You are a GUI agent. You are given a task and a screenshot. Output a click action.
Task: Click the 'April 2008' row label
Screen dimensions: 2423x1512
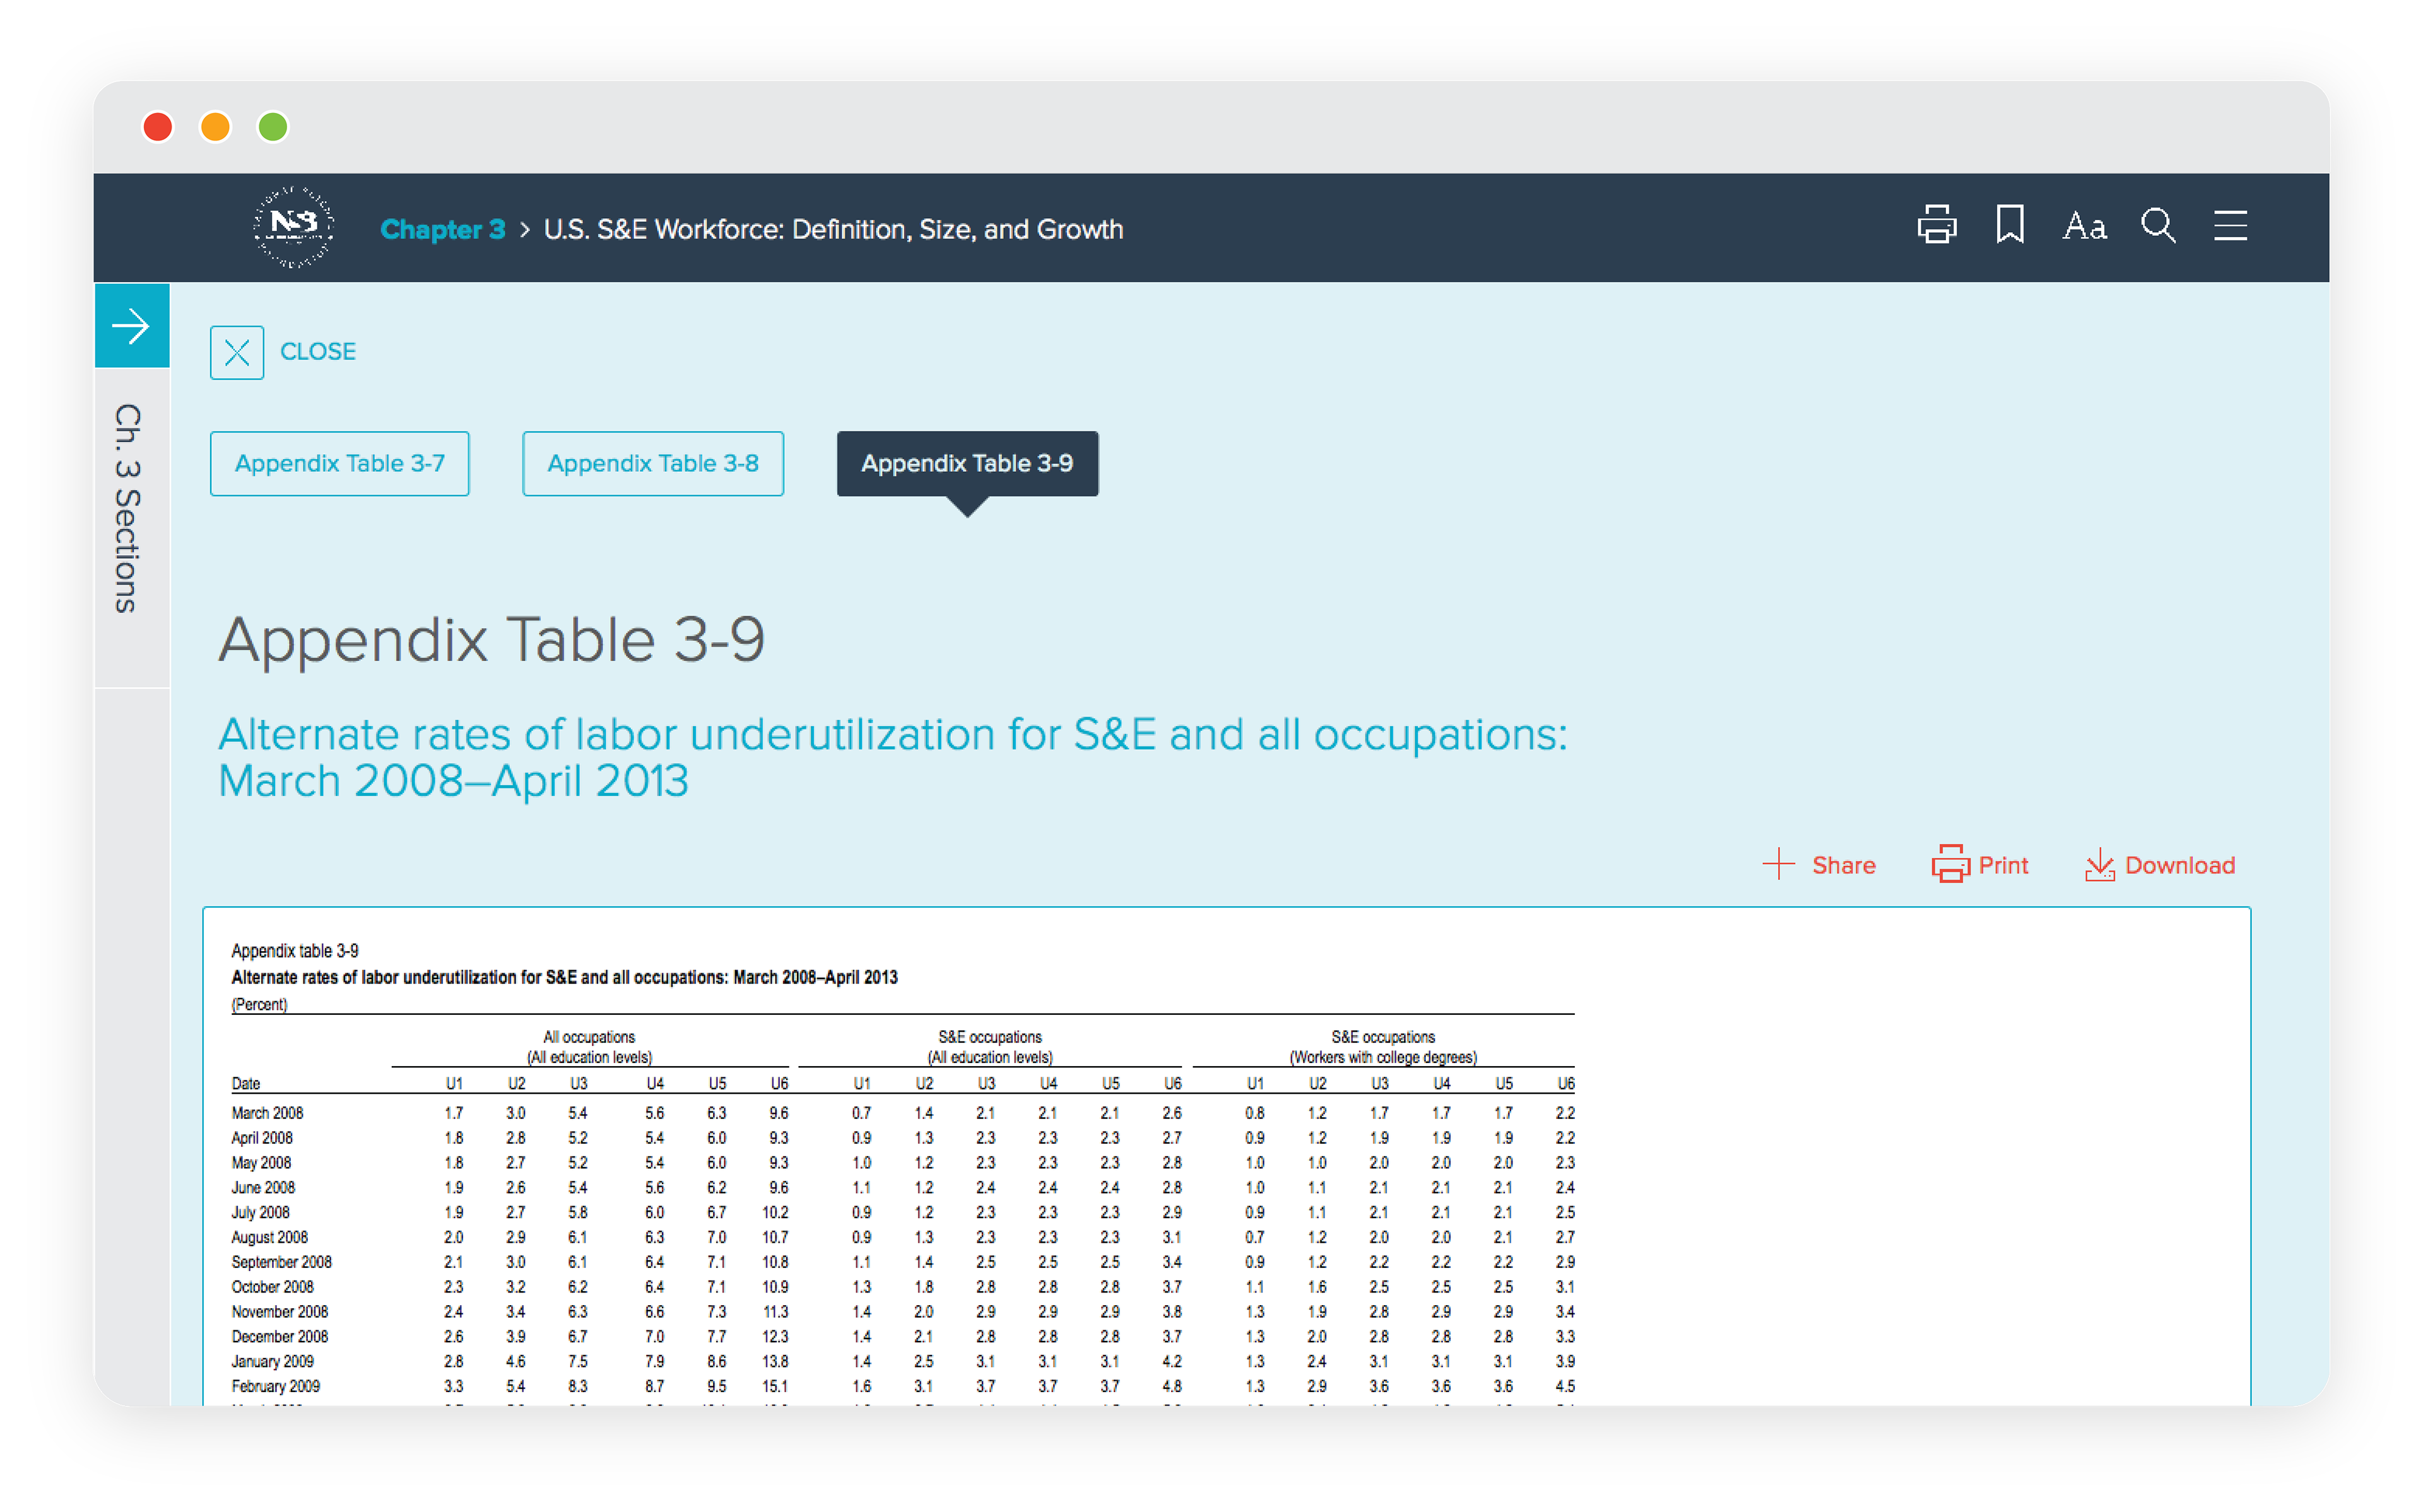click(262, 1138)
